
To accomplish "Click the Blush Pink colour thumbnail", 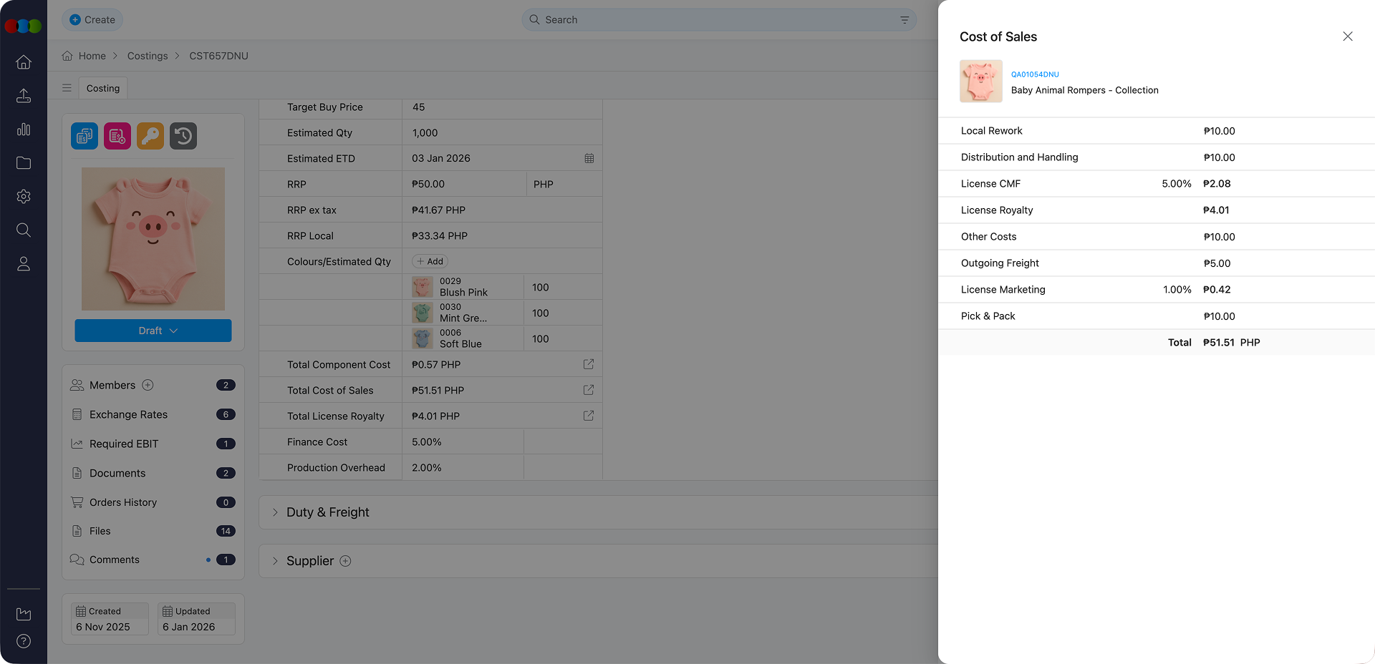I will (x=422, y=286).
